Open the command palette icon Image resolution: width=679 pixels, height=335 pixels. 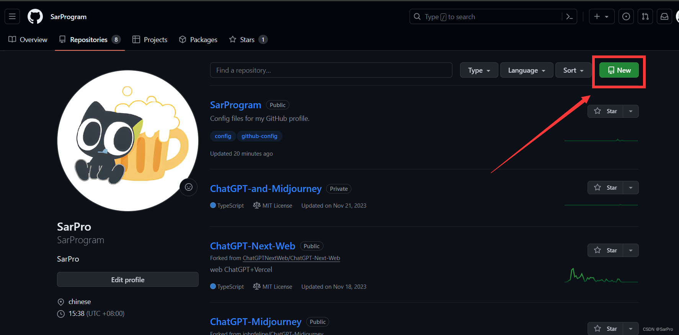click(x=570, y=16)
